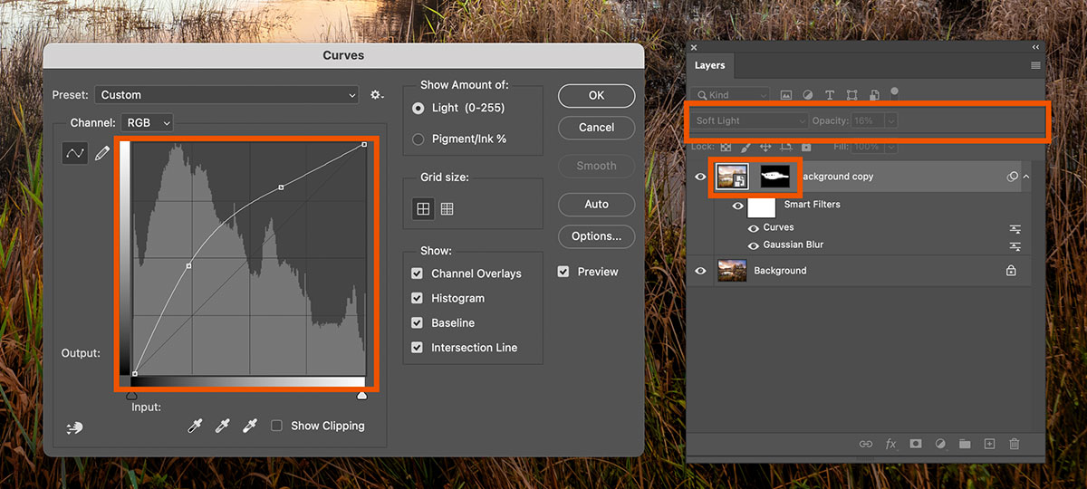Activate the on-image adjustment hand tool
The height and width of the screenshot is (489, 1087).
[74, 427]
